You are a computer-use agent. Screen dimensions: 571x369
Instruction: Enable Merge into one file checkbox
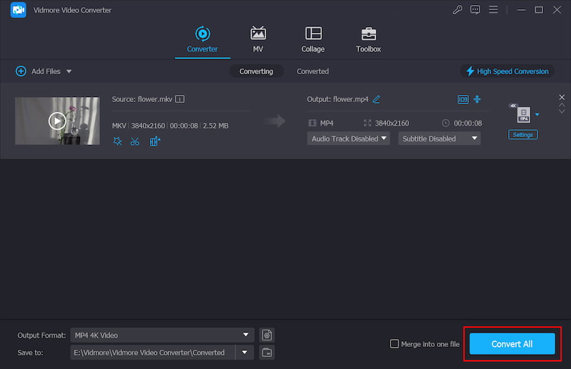[x=394, y=344]
